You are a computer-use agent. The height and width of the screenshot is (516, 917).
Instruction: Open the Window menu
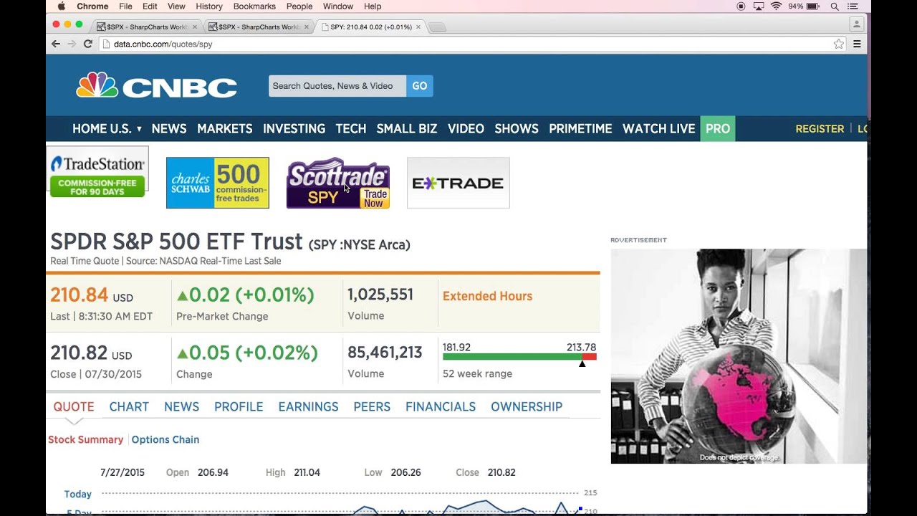pos(338,6)
